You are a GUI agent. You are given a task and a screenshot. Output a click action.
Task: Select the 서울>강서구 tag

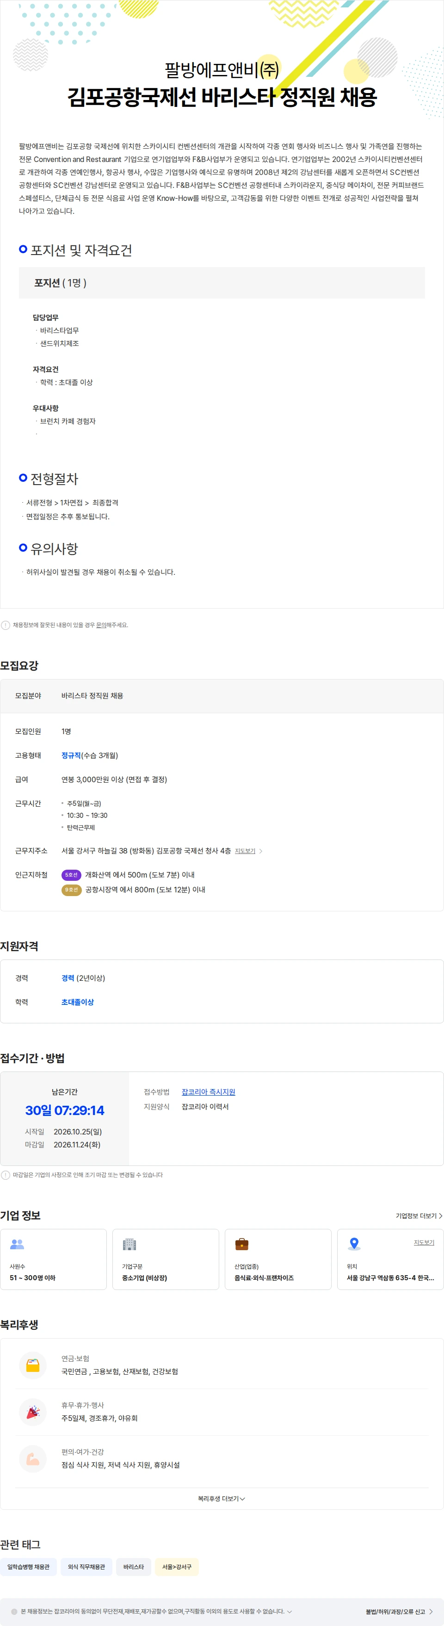pos(177,1567)
